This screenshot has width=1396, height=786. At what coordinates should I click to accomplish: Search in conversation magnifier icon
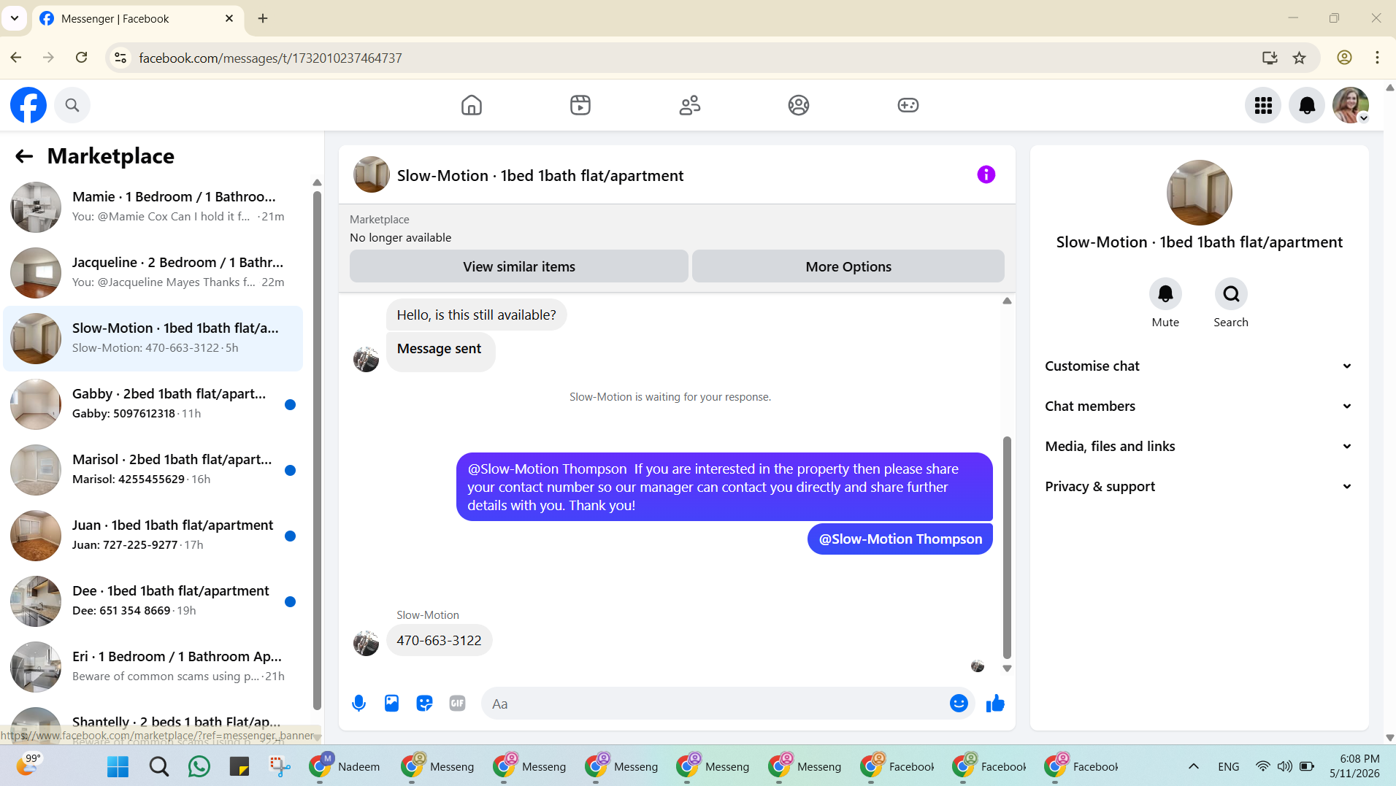1231,294
